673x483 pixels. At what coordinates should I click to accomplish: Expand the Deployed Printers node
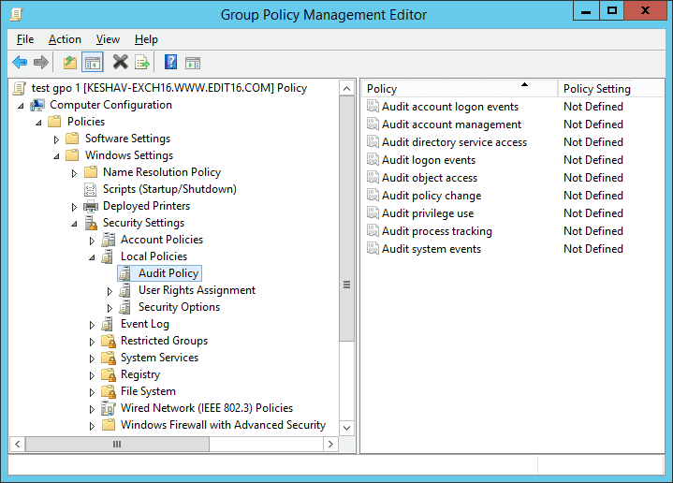click(74, 207)
